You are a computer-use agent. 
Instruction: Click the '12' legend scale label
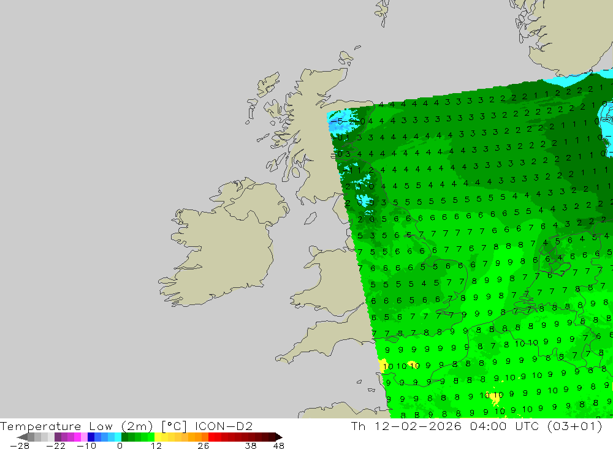[156, 446]
